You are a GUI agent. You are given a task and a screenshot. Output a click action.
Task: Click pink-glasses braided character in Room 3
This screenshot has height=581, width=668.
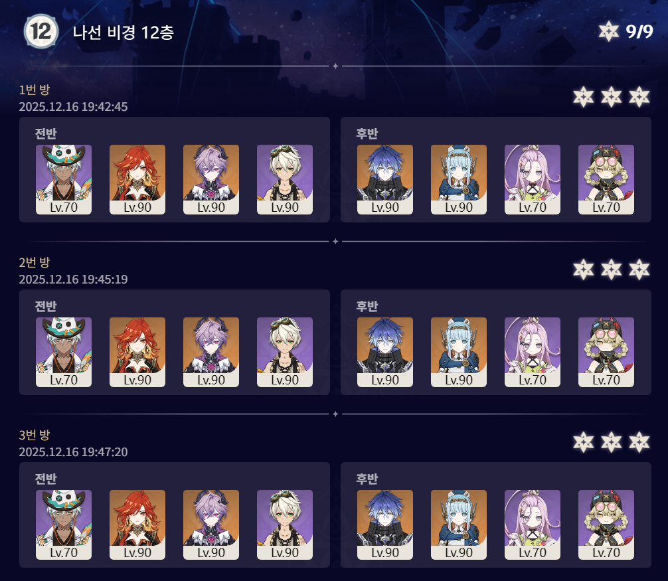[606, 525]
